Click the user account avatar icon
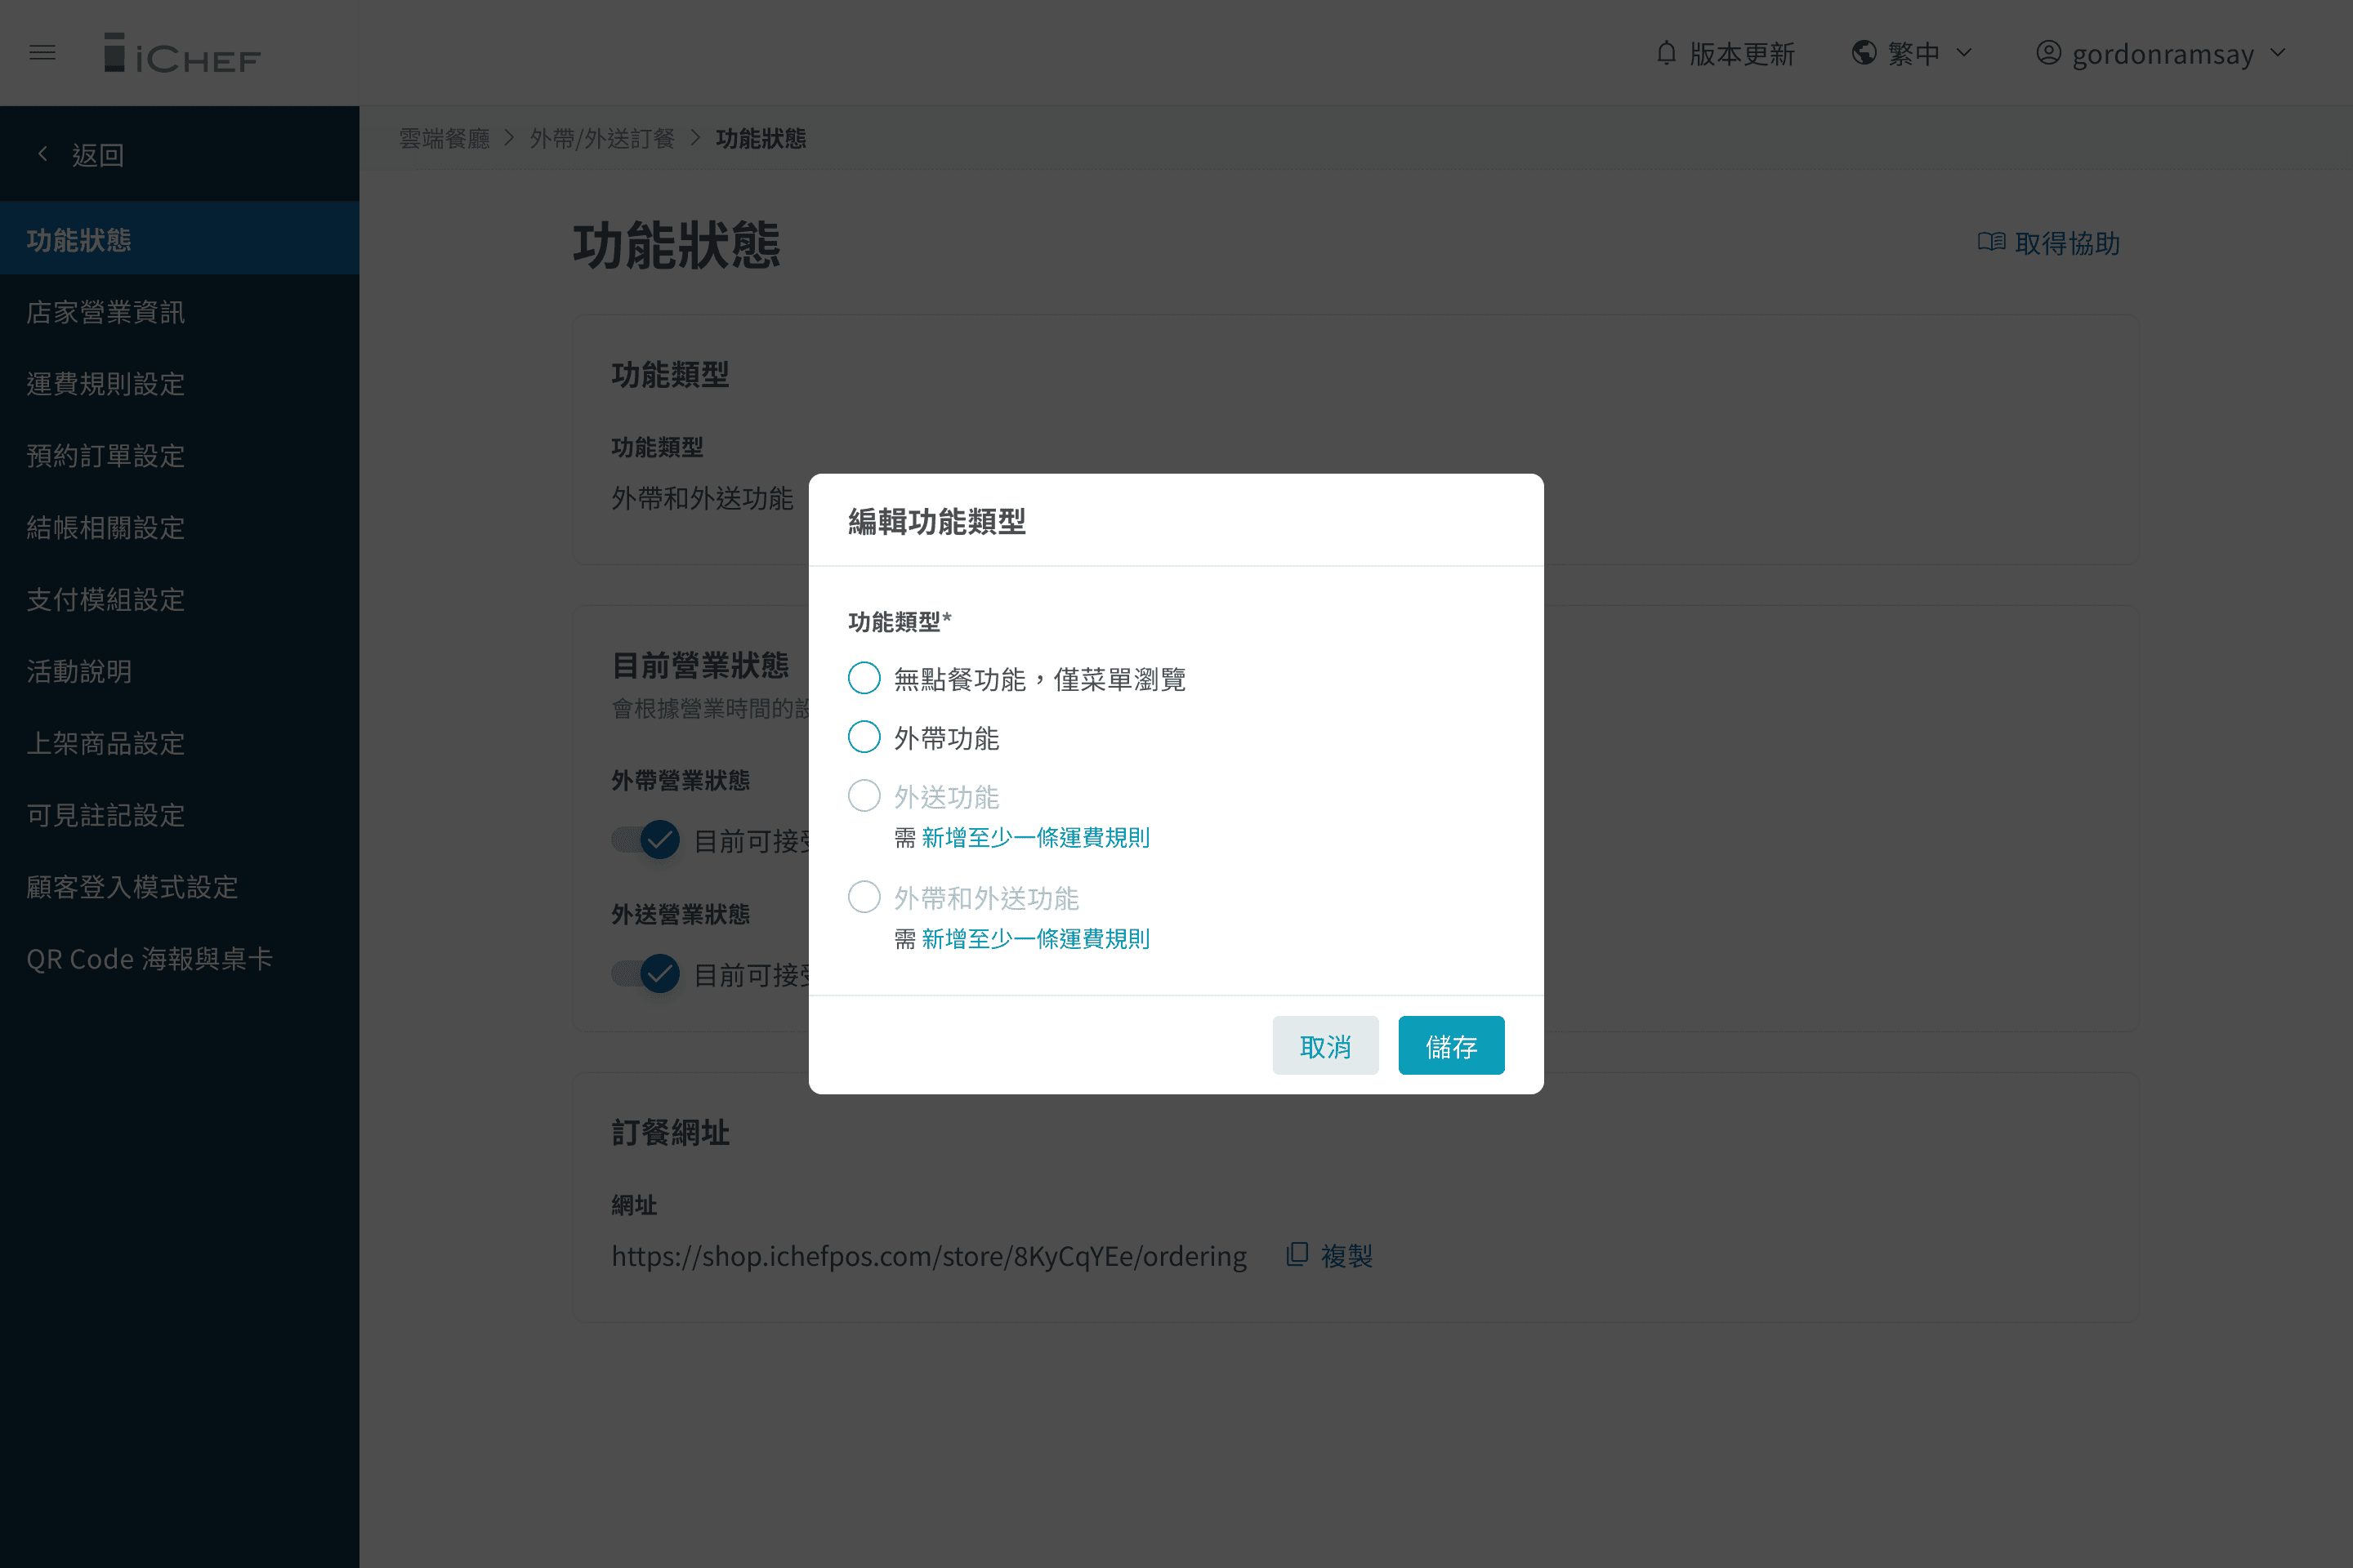Screen dimensions: 2353x1568 coord(2048,53)
